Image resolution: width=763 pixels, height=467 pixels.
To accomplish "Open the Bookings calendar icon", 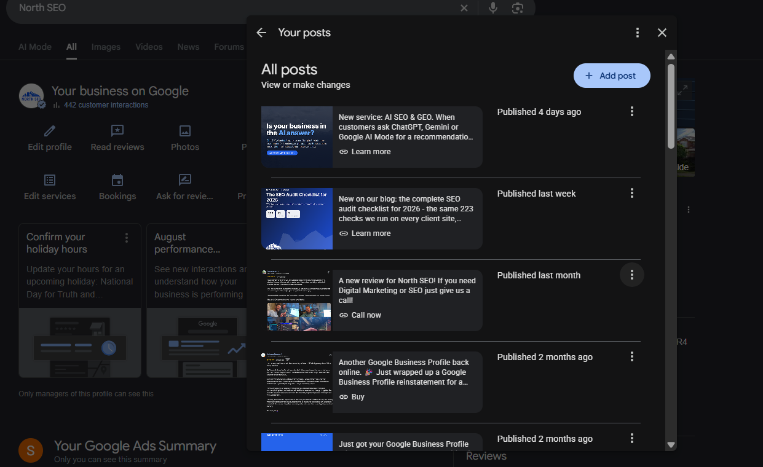I will (117, 180).
